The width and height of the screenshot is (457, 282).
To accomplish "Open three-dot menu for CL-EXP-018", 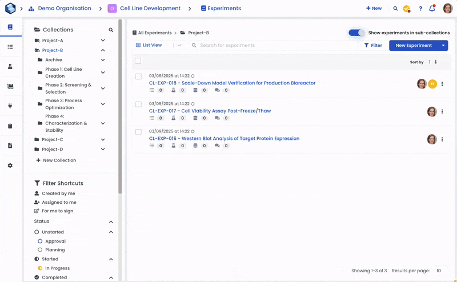I will (x=442, y=84).
